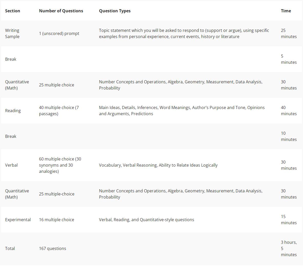Click the '1 (unscored) prompt' cell
Screen dimensions: 303x278
point(59,33)
